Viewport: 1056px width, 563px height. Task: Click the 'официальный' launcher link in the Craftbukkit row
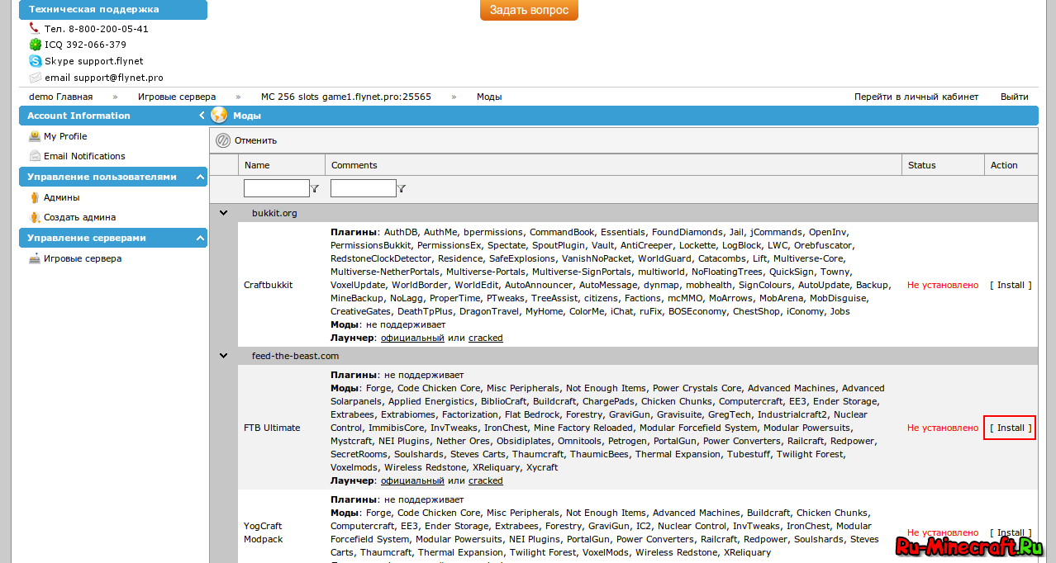click(412, 338)
